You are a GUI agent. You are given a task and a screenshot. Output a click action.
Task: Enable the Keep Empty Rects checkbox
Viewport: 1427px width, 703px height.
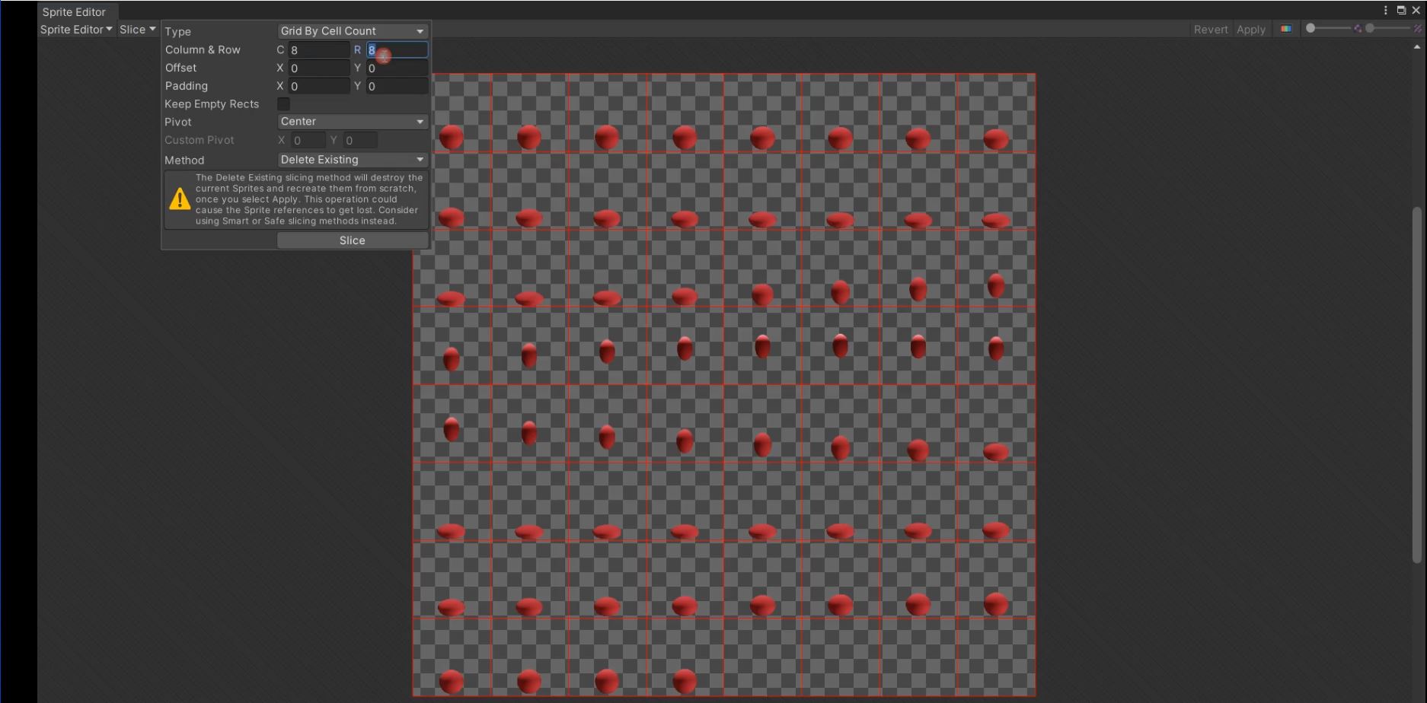(x=283, y=104)
